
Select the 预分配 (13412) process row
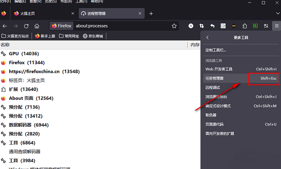click(100, 116)
